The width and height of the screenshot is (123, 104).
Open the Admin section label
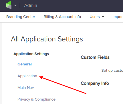[31, 5]
